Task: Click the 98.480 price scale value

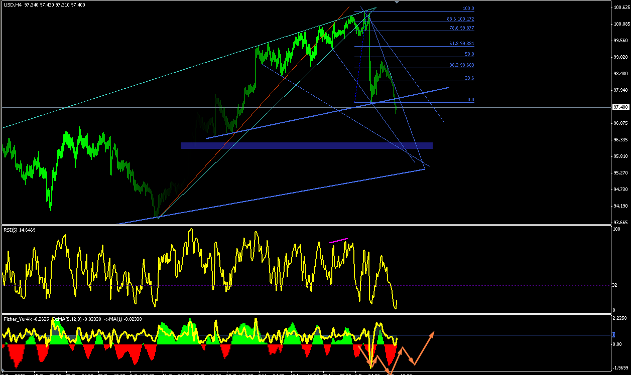Action: (x=620, y=74)
